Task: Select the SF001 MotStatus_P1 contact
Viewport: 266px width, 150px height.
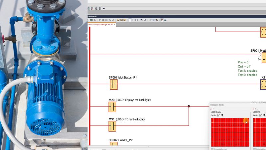Action: pyautogui.click(x=114, y=85)
